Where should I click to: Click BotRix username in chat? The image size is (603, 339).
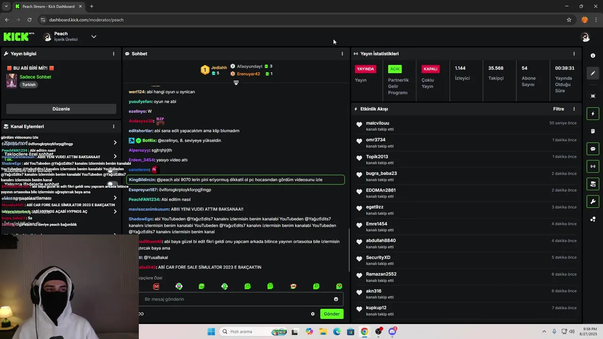pyautogui.click(x=149, y=140)
